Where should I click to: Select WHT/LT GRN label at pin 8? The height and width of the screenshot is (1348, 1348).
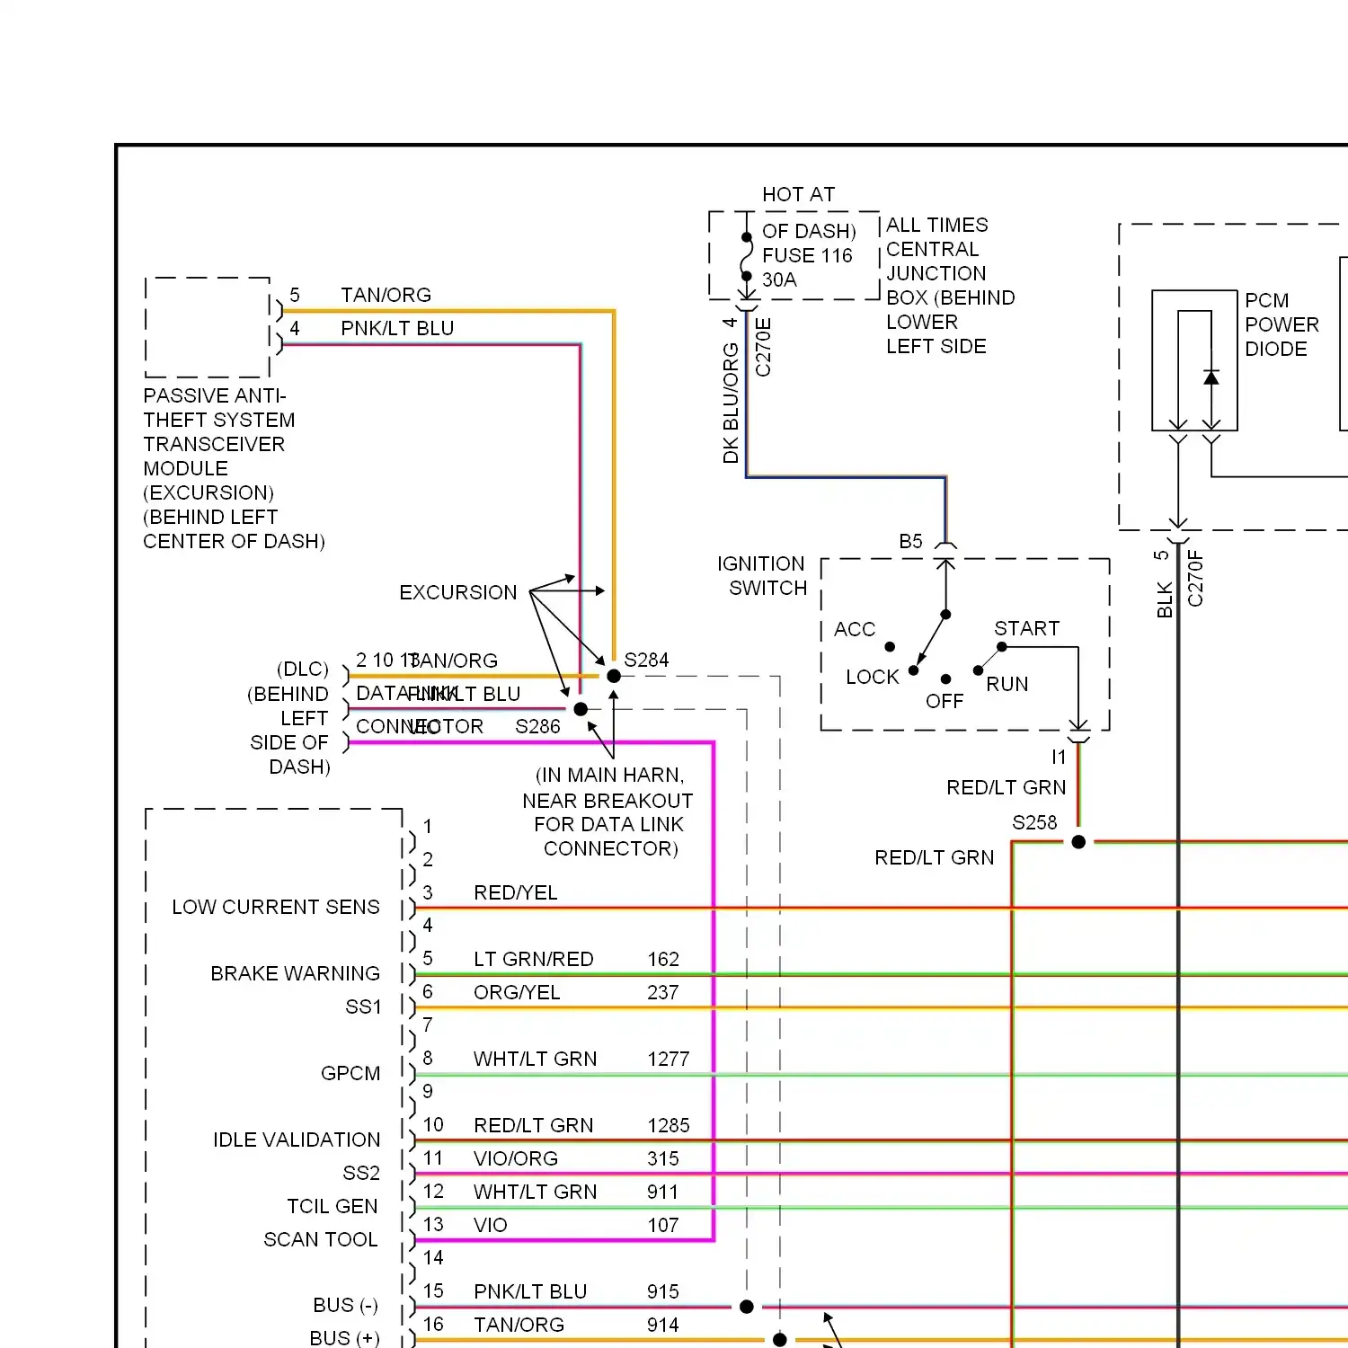point(536,1060)
